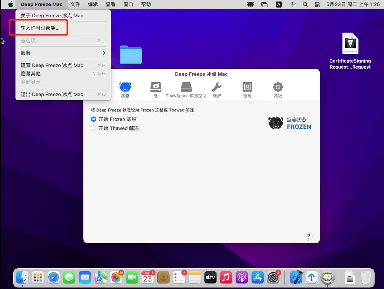
Task: Open the 窗口 menu in menu bar
Action: (x=128, y=5)
